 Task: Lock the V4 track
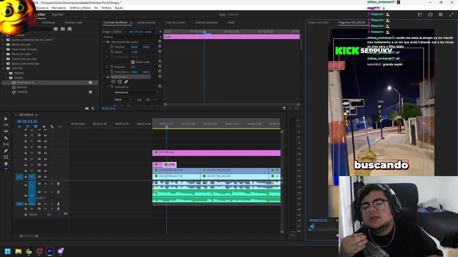coord(25,159)
